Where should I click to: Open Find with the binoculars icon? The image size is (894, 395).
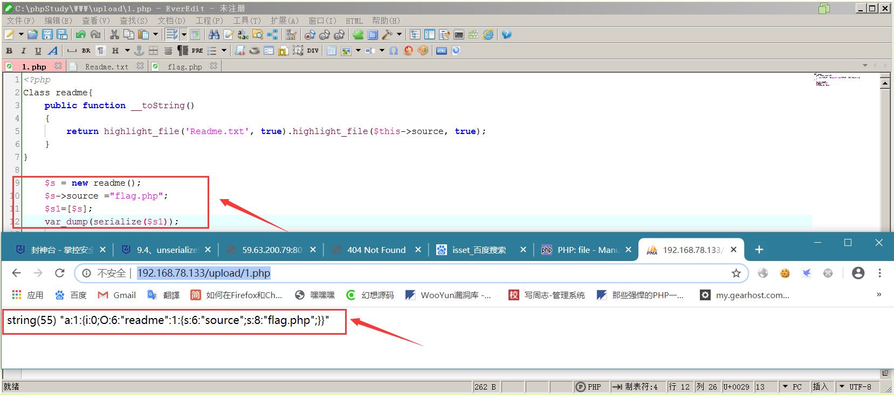214,34
